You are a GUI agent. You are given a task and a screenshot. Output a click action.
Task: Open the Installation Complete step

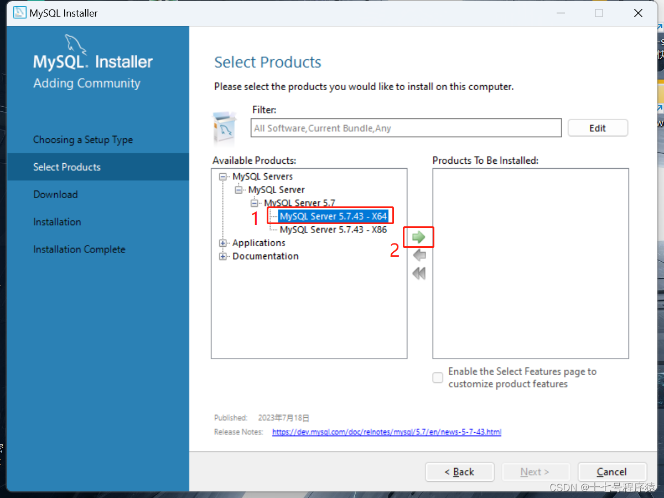(x=79, y=250)
